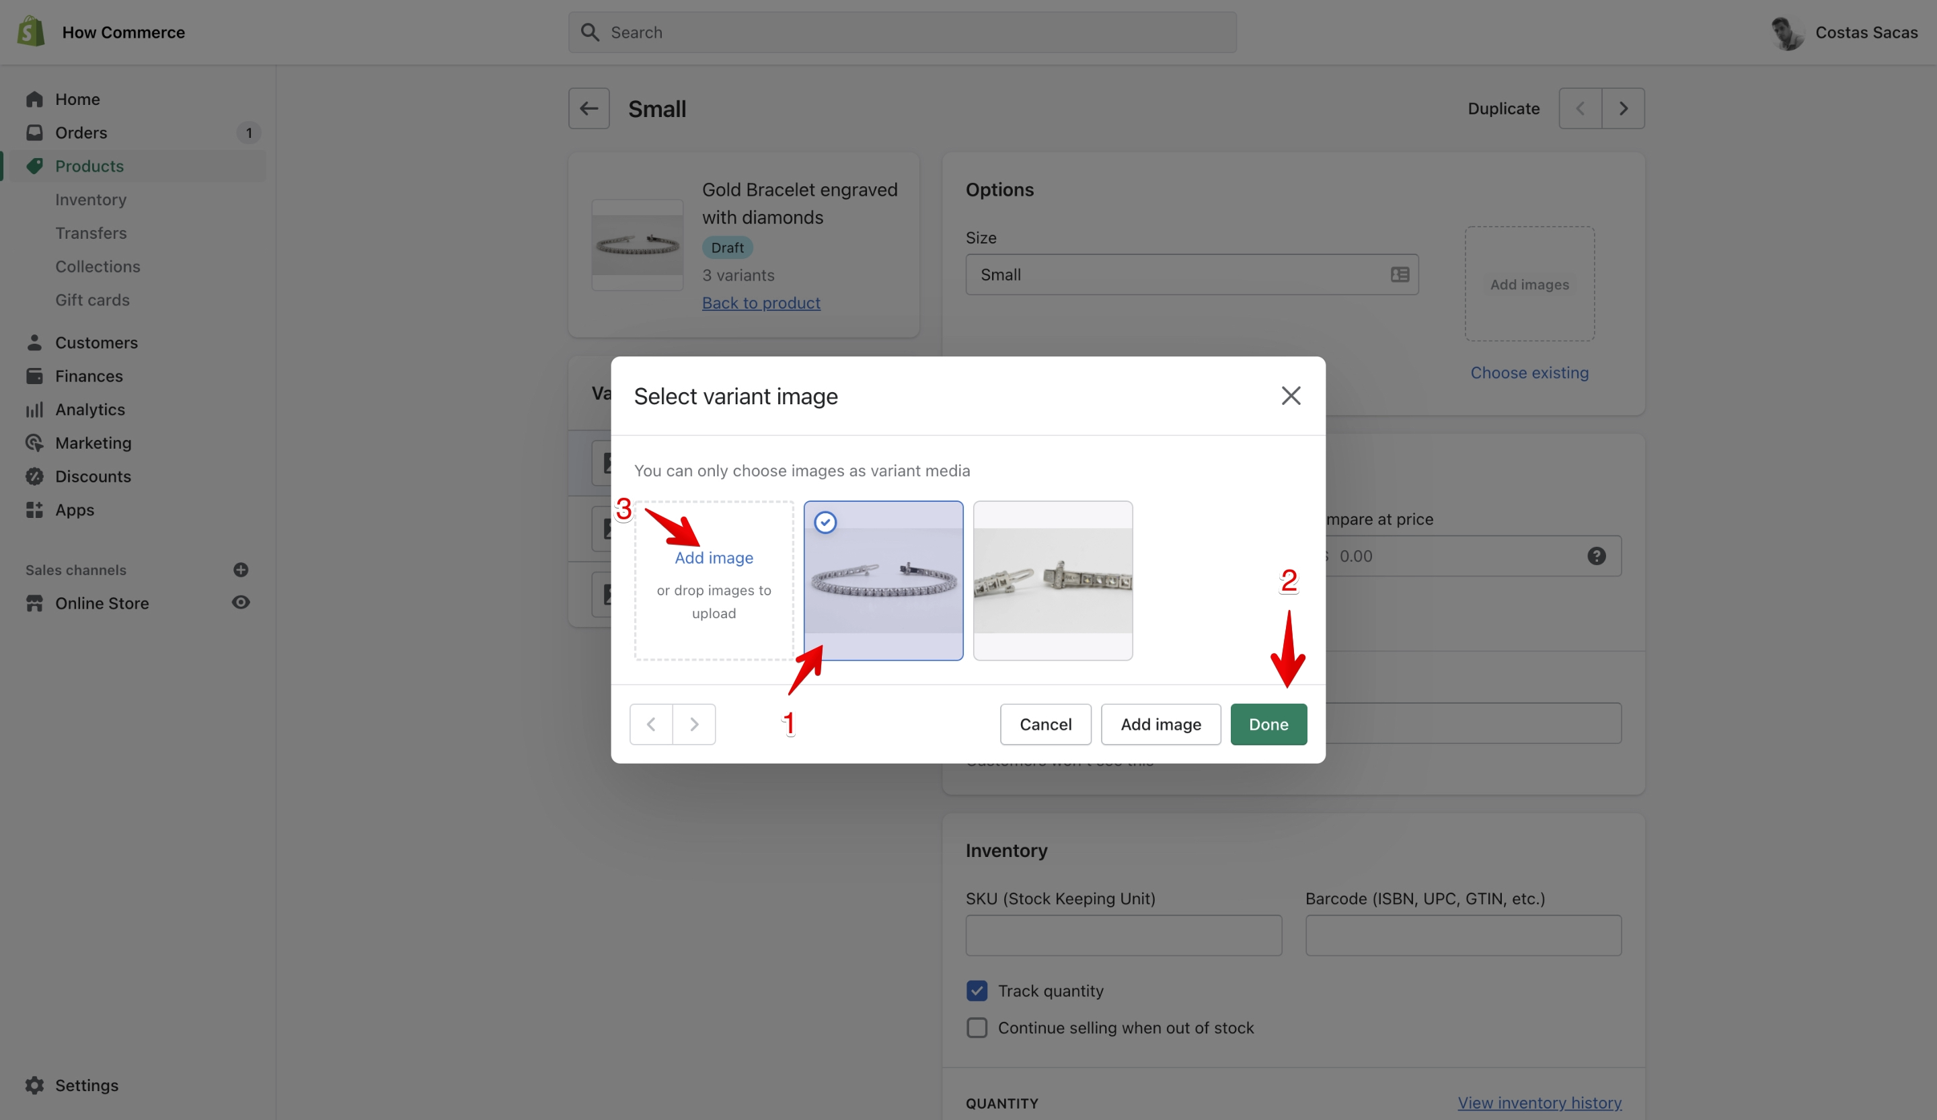Click Add image button in dialog footer
1937x1120 pixels.
click(1161, 724)
